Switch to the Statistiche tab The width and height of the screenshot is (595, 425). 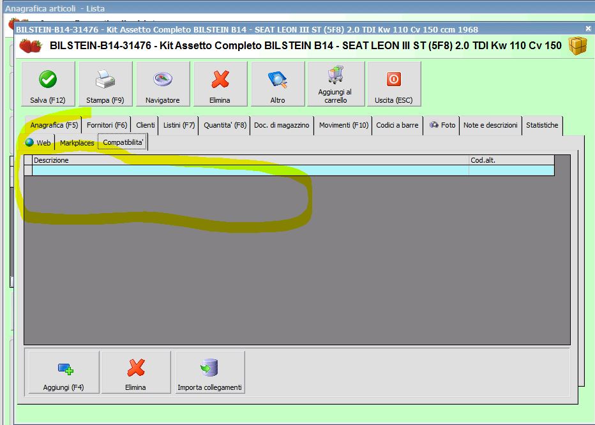[x=542, y=125]
